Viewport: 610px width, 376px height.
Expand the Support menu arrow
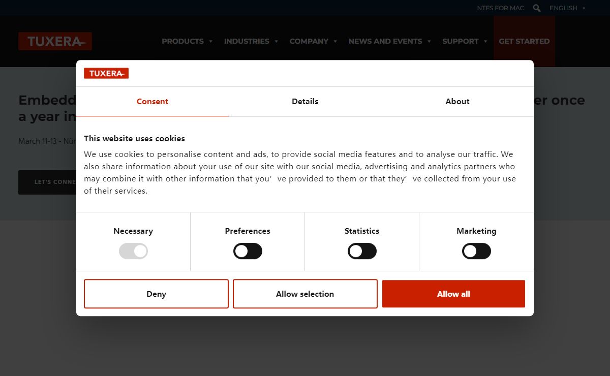point(485,42)
